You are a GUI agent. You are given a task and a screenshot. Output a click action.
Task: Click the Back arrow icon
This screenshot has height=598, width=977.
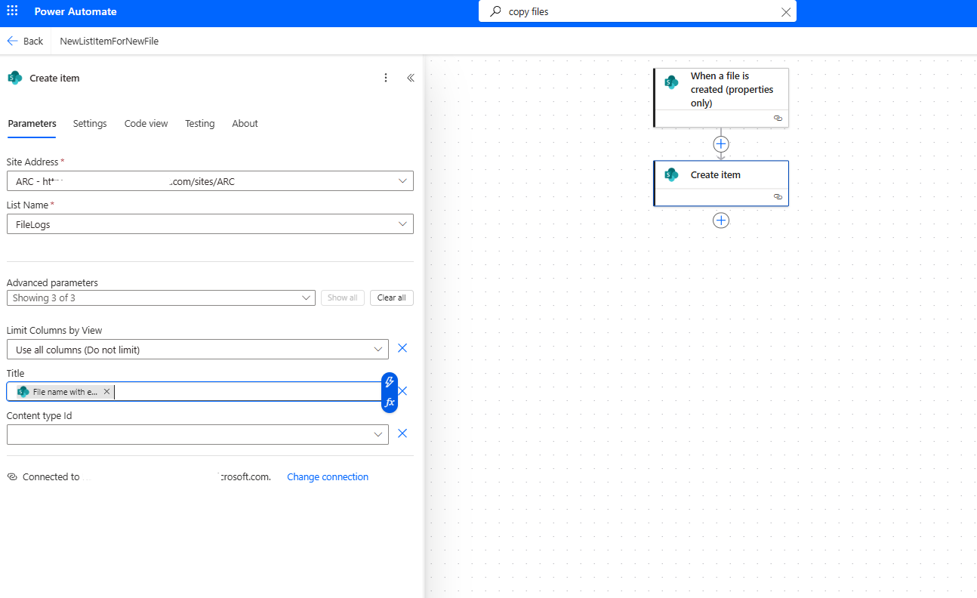[13, 41]
